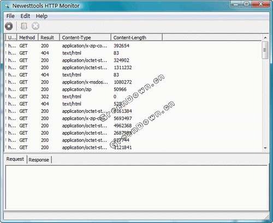Click the 302 result cell

(45, 97)
